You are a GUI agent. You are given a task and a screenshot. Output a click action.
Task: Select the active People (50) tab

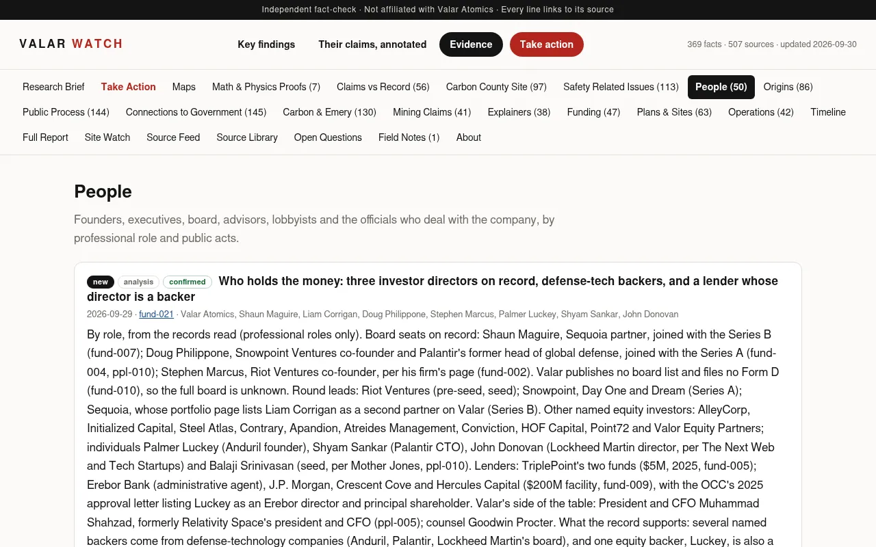tap(721, 87)
